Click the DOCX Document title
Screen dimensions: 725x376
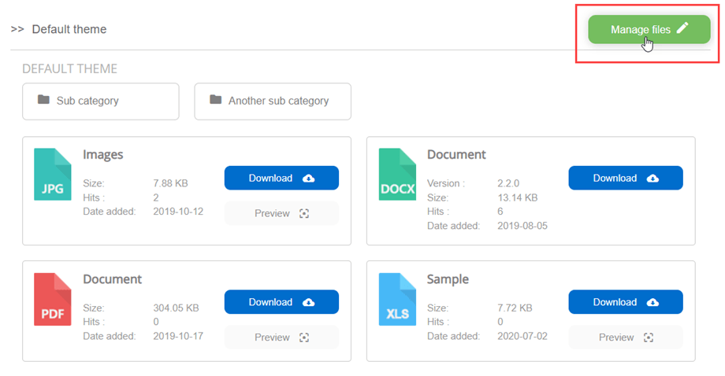[x=456, y=155]
